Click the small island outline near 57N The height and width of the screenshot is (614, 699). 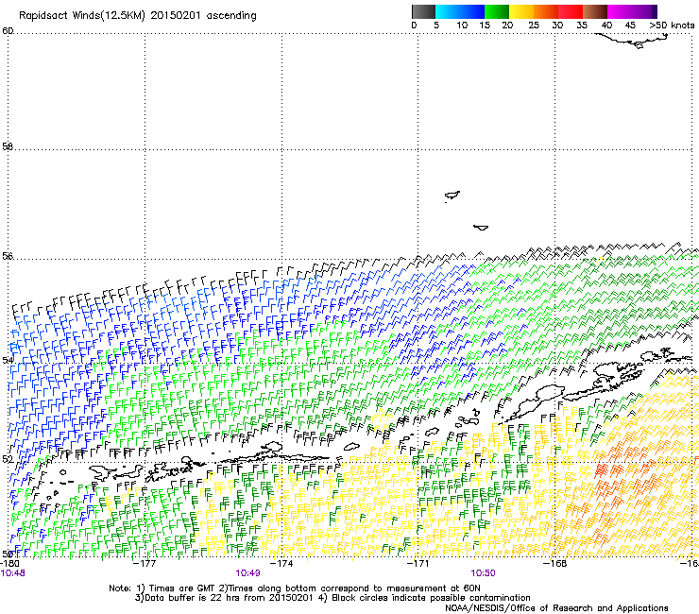click(x=452, y=196)
